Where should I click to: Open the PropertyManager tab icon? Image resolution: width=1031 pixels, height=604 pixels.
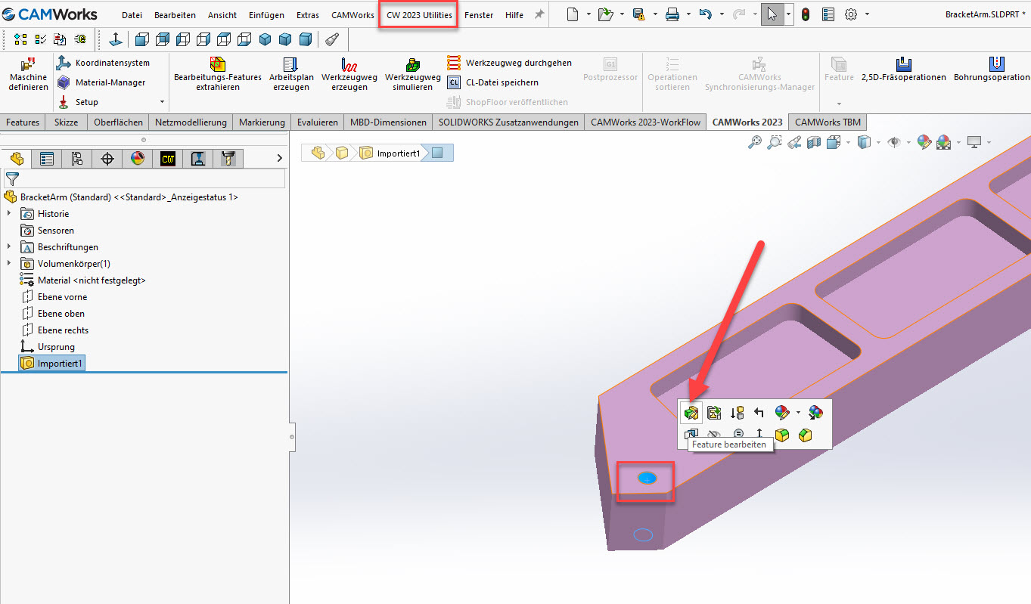(47, 158)
